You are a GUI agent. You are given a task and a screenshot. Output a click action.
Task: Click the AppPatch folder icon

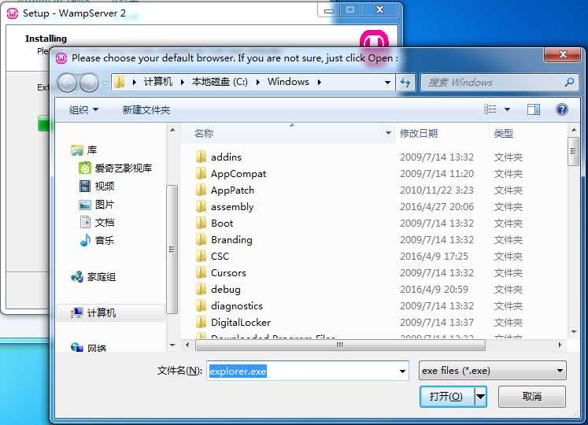pyautogui.click(x=201, y=190)
